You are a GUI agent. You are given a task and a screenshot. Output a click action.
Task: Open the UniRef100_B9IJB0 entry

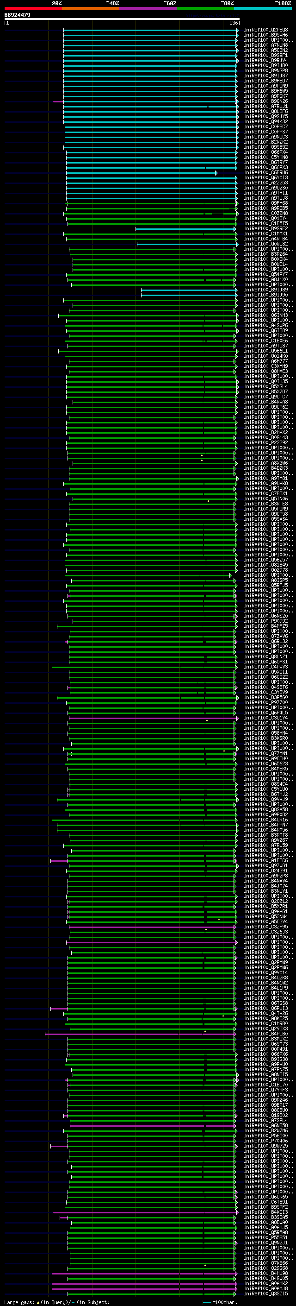click(x=265, y=65)
